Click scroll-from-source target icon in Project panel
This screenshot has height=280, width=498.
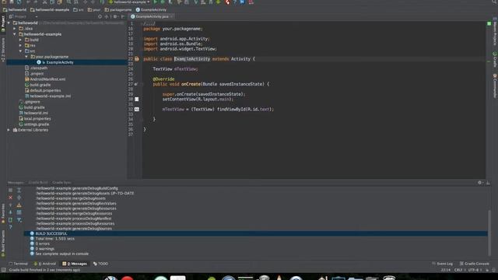point(100,16)
